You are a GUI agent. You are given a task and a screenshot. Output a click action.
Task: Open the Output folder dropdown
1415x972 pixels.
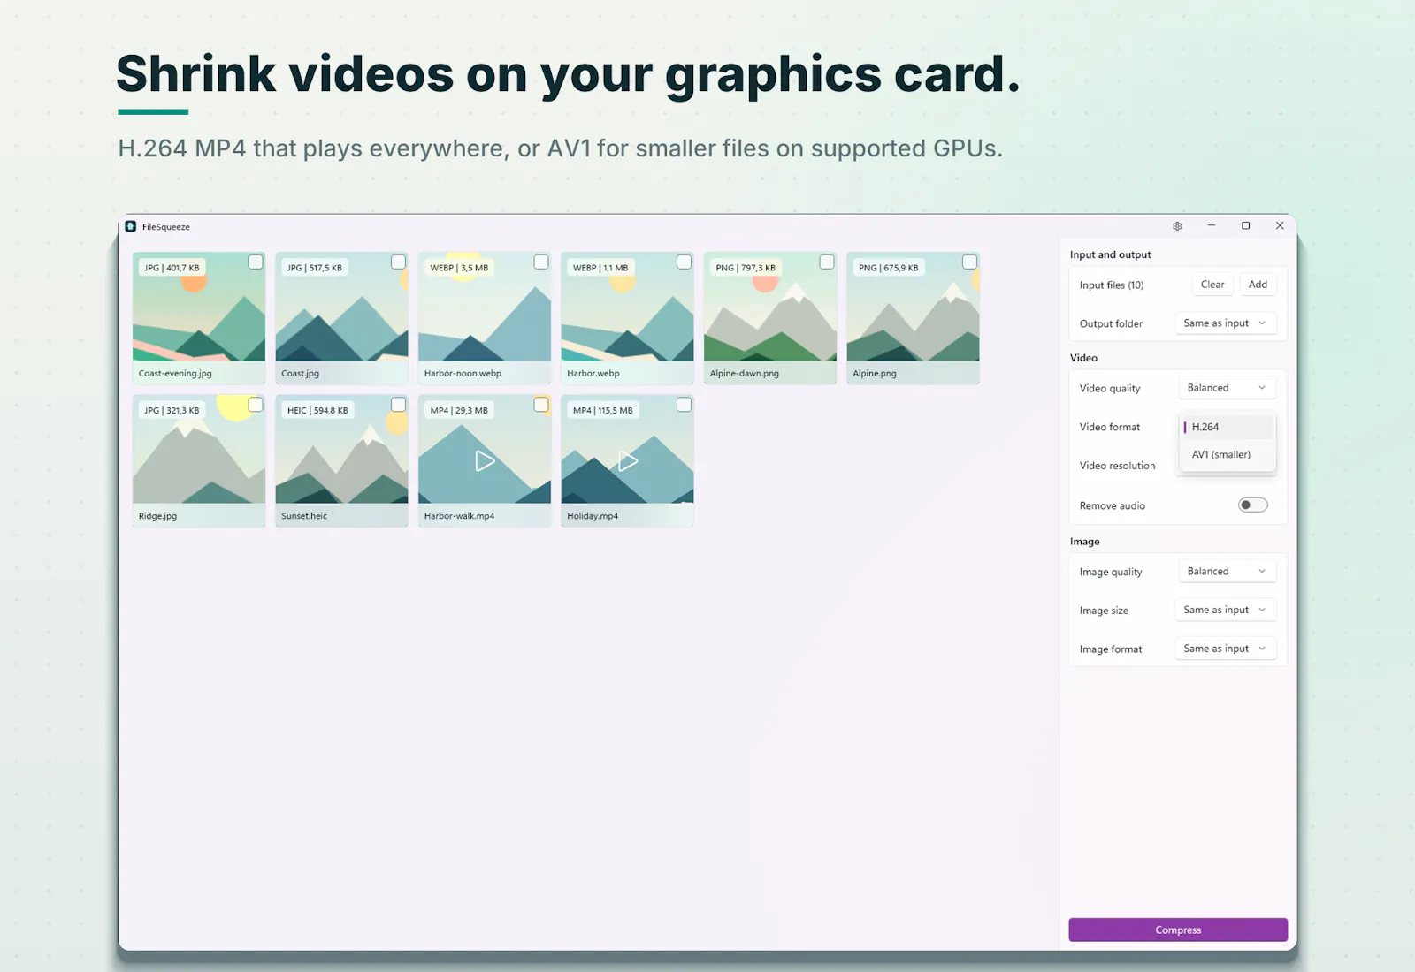[x=1225, y=323]
